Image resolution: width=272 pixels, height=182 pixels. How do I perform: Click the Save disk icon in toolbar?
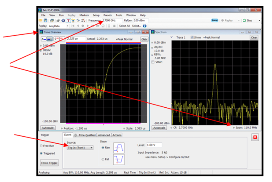[x=45, y=20]
